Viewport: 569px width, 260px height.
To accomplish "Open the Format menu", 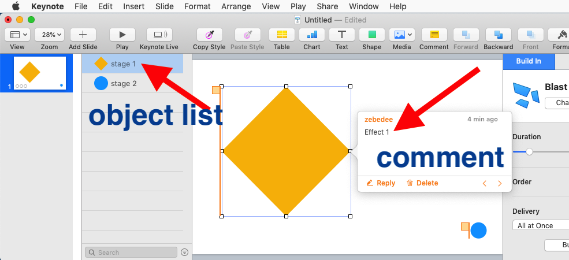I will 198,6.
